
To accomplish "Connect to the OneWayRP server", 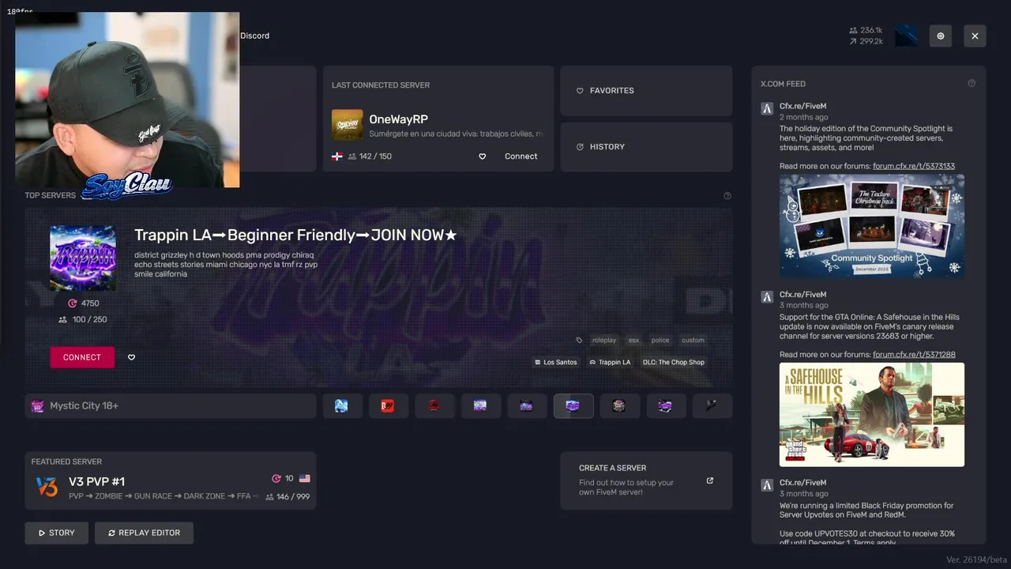I will click(x=521, y=156).
